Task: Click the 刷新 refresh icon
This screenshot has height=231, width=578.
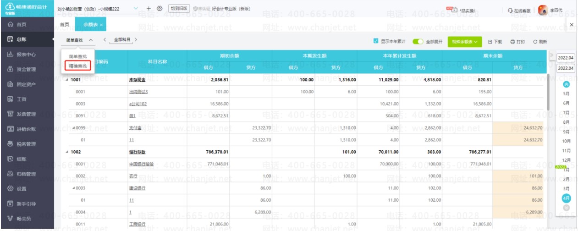Action: (x=540, y=41)
